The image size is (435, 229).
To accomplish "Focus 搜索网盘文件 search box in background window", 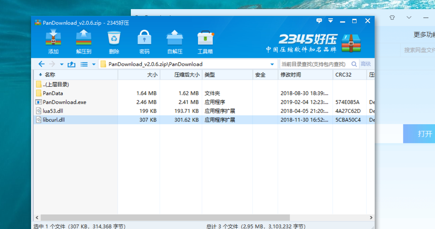I will [x=418, y=50].
